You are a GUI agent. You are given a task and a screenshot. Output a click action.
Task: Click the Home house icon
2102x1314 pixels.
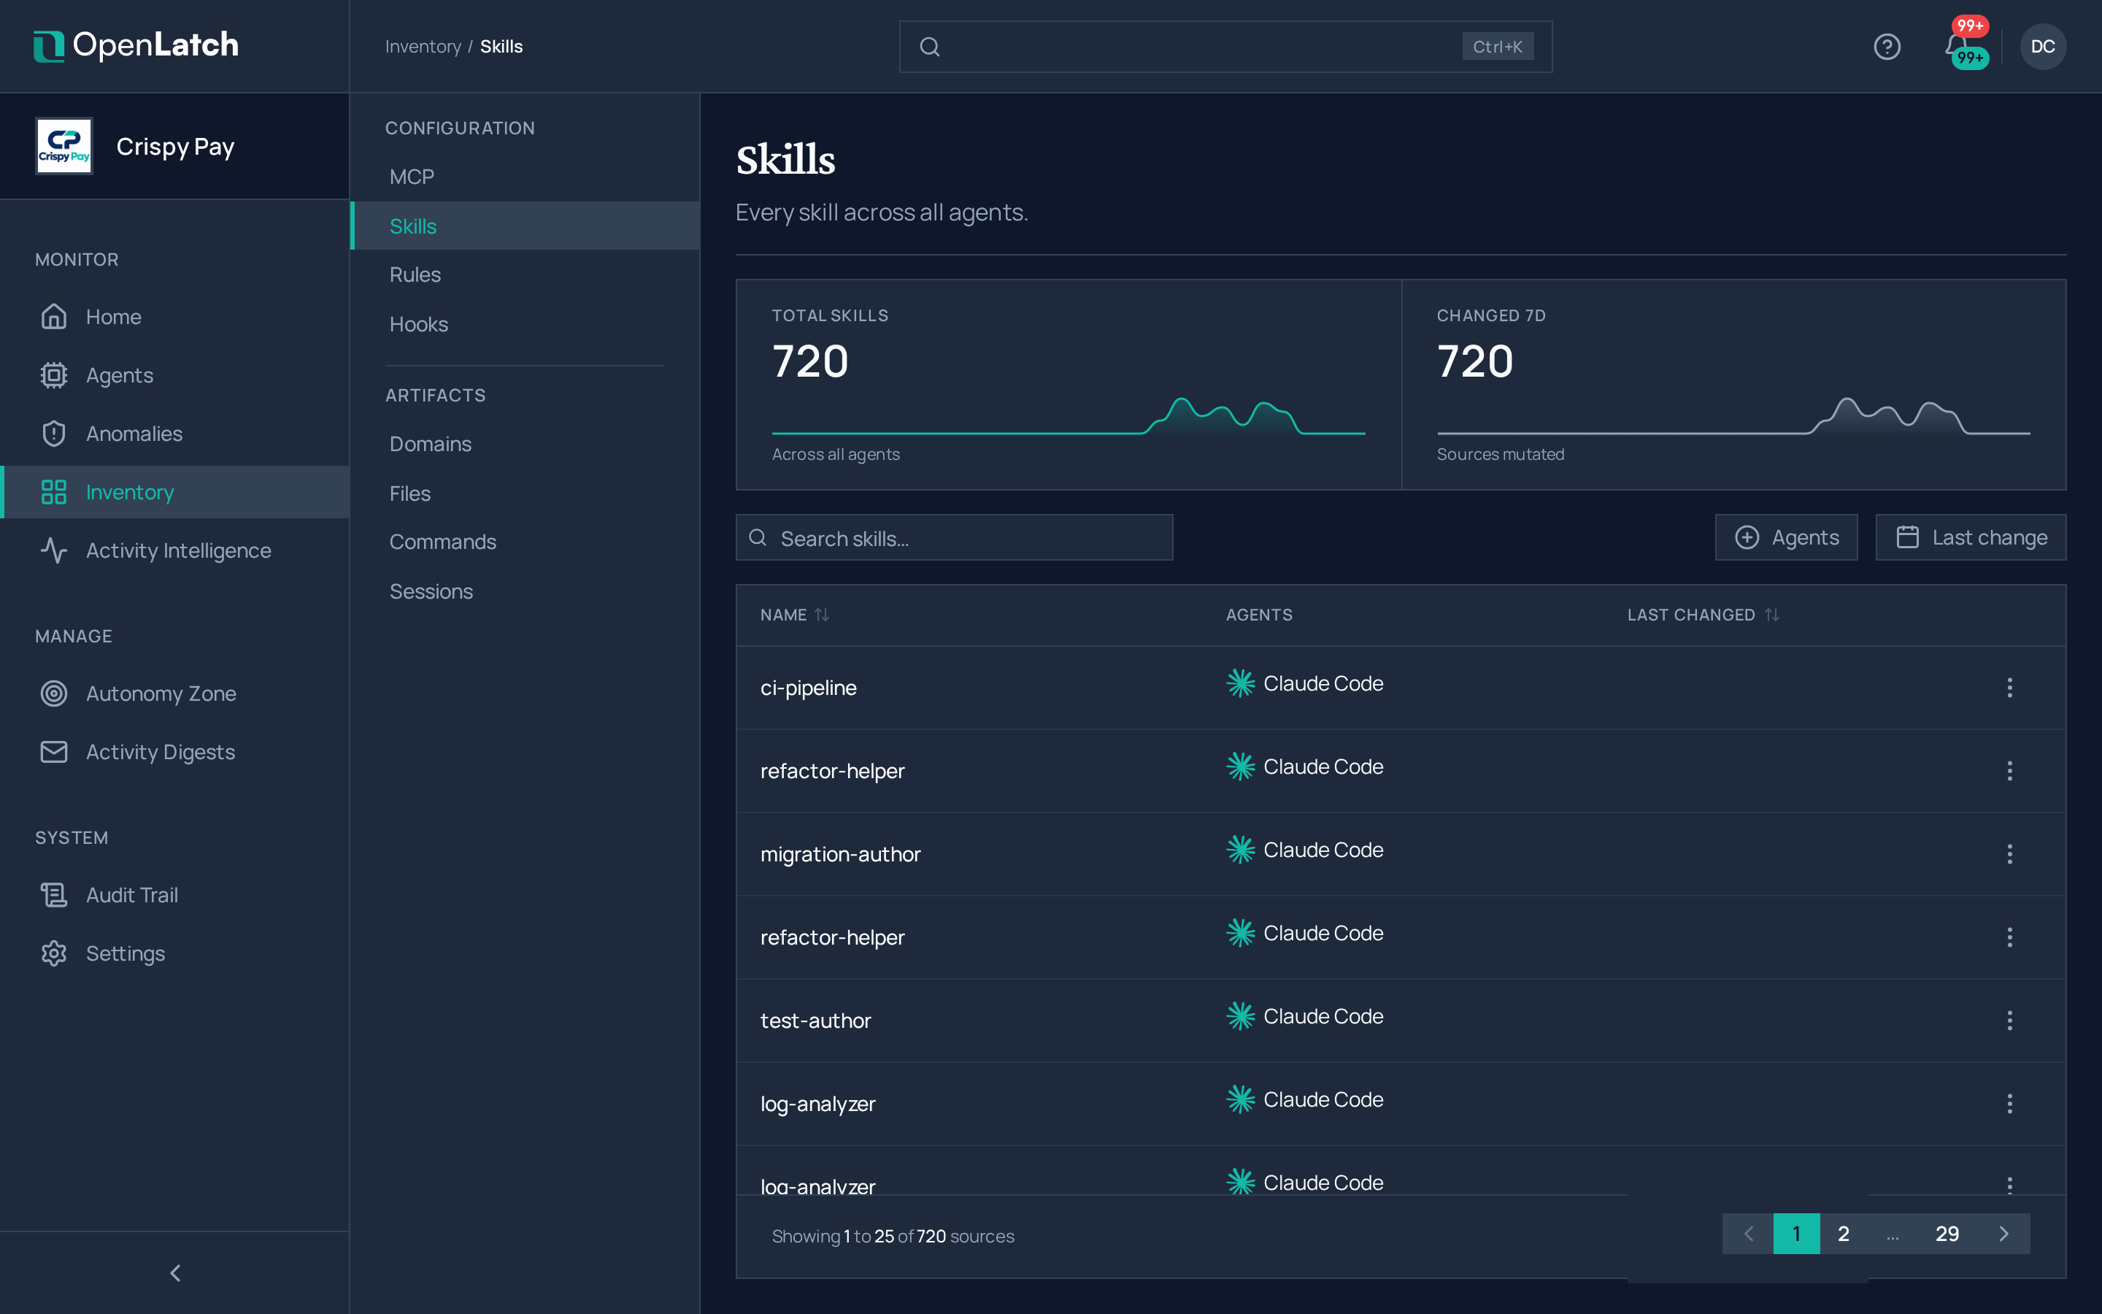(54, 316)
